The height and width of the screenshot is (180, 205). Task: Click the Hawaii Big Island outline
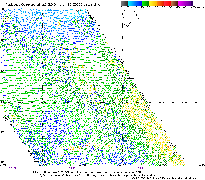coord(130,18)
